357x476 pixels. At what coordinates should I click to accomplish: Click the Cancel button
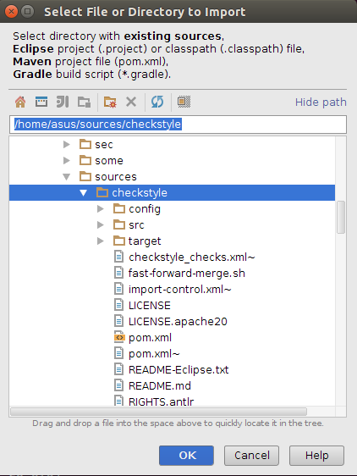[251, 456]
